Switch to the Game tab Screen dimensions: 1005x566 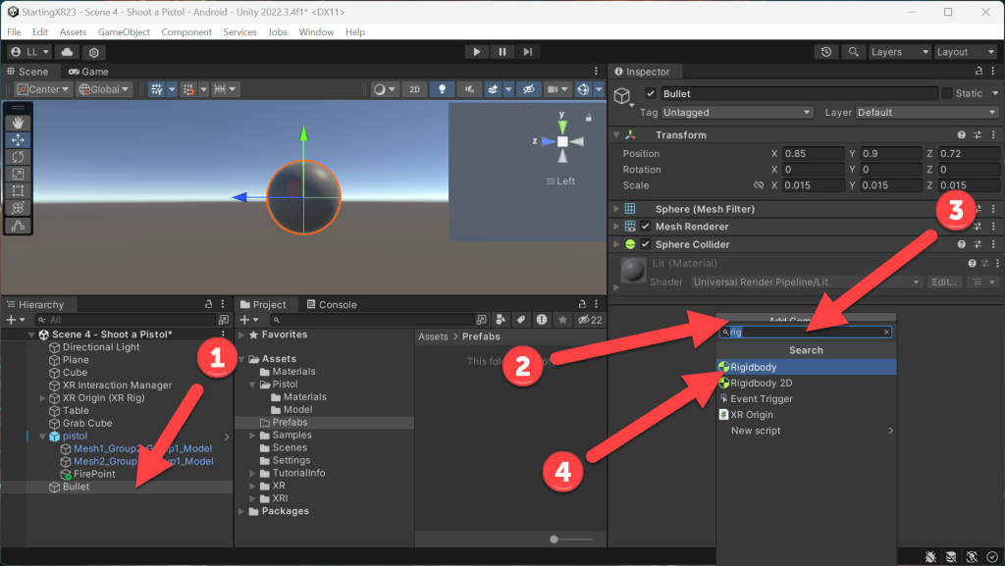[88, 72]
